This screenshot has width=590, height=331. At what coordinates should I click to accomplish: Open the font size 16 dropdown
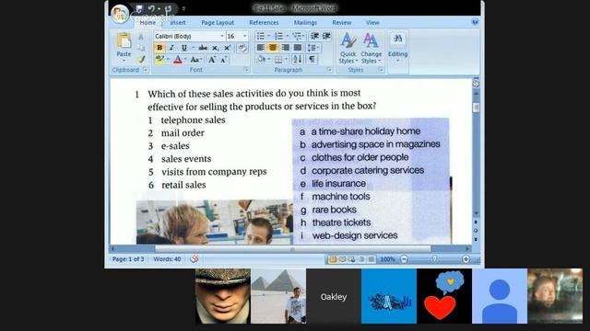[244, 36]
